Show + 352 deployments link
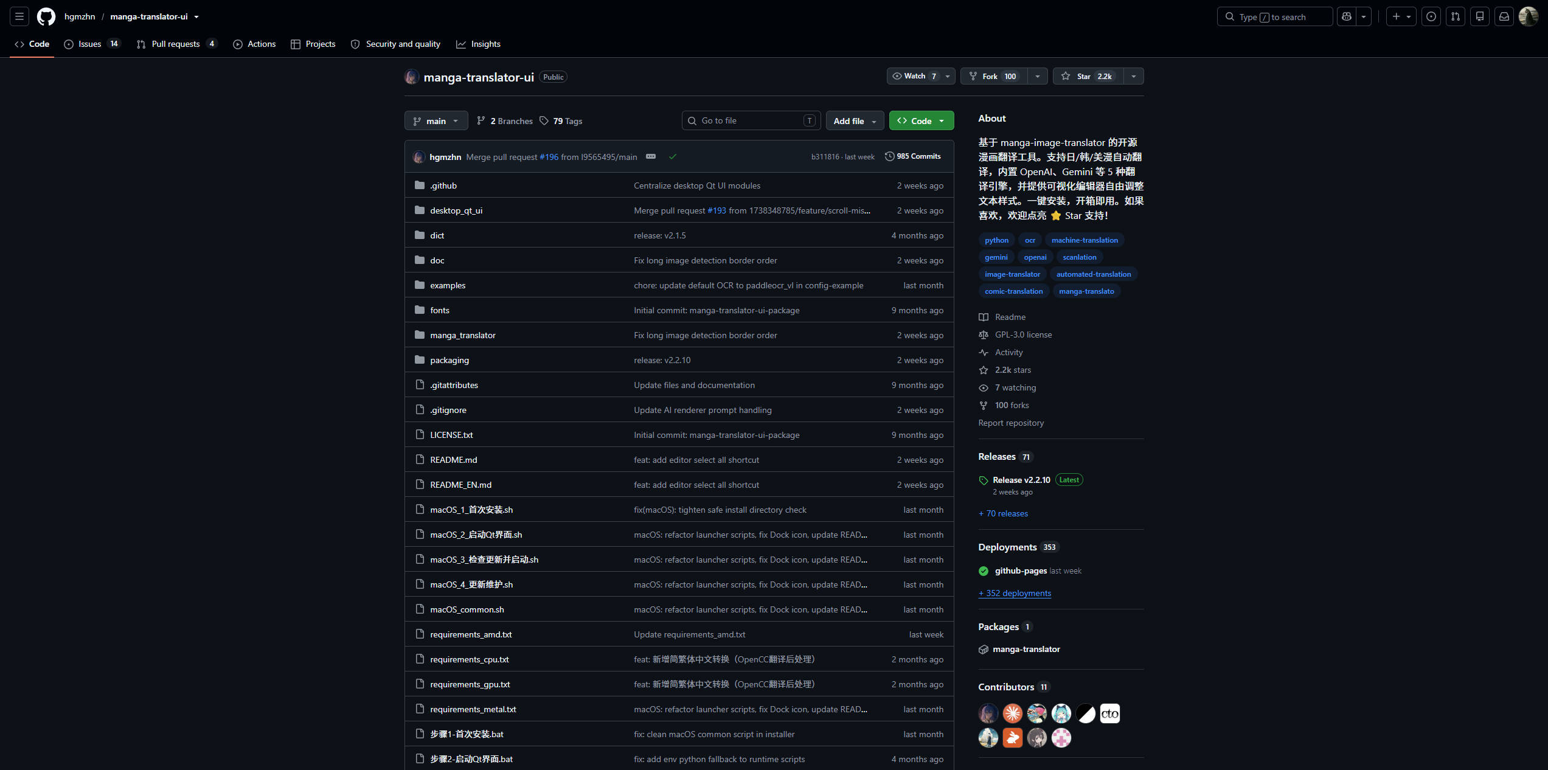This screenshot has width=1548, height=770. coord(1015,593)
